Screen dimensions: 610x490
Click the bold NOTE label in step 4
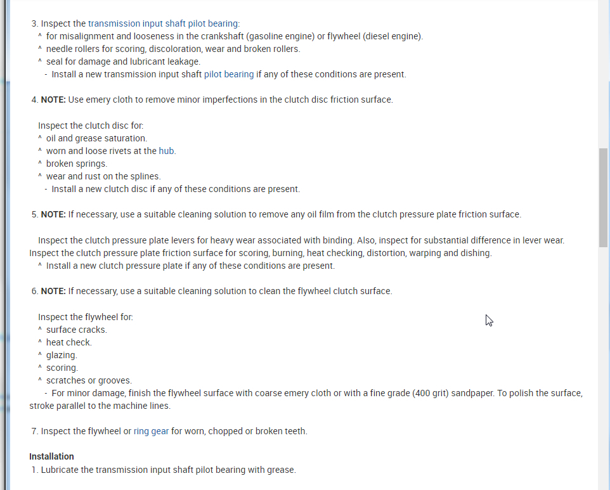pos(53,100)
